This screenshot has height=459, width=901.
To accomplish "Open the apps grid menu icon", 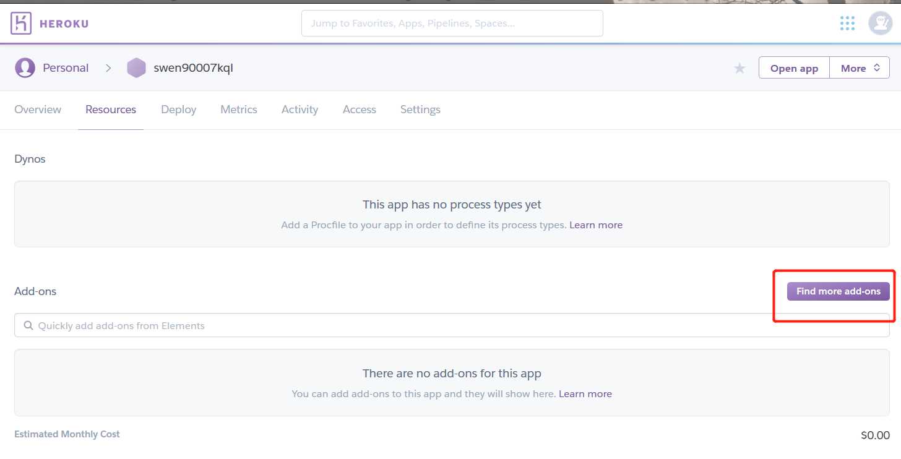I will point(847,24).
